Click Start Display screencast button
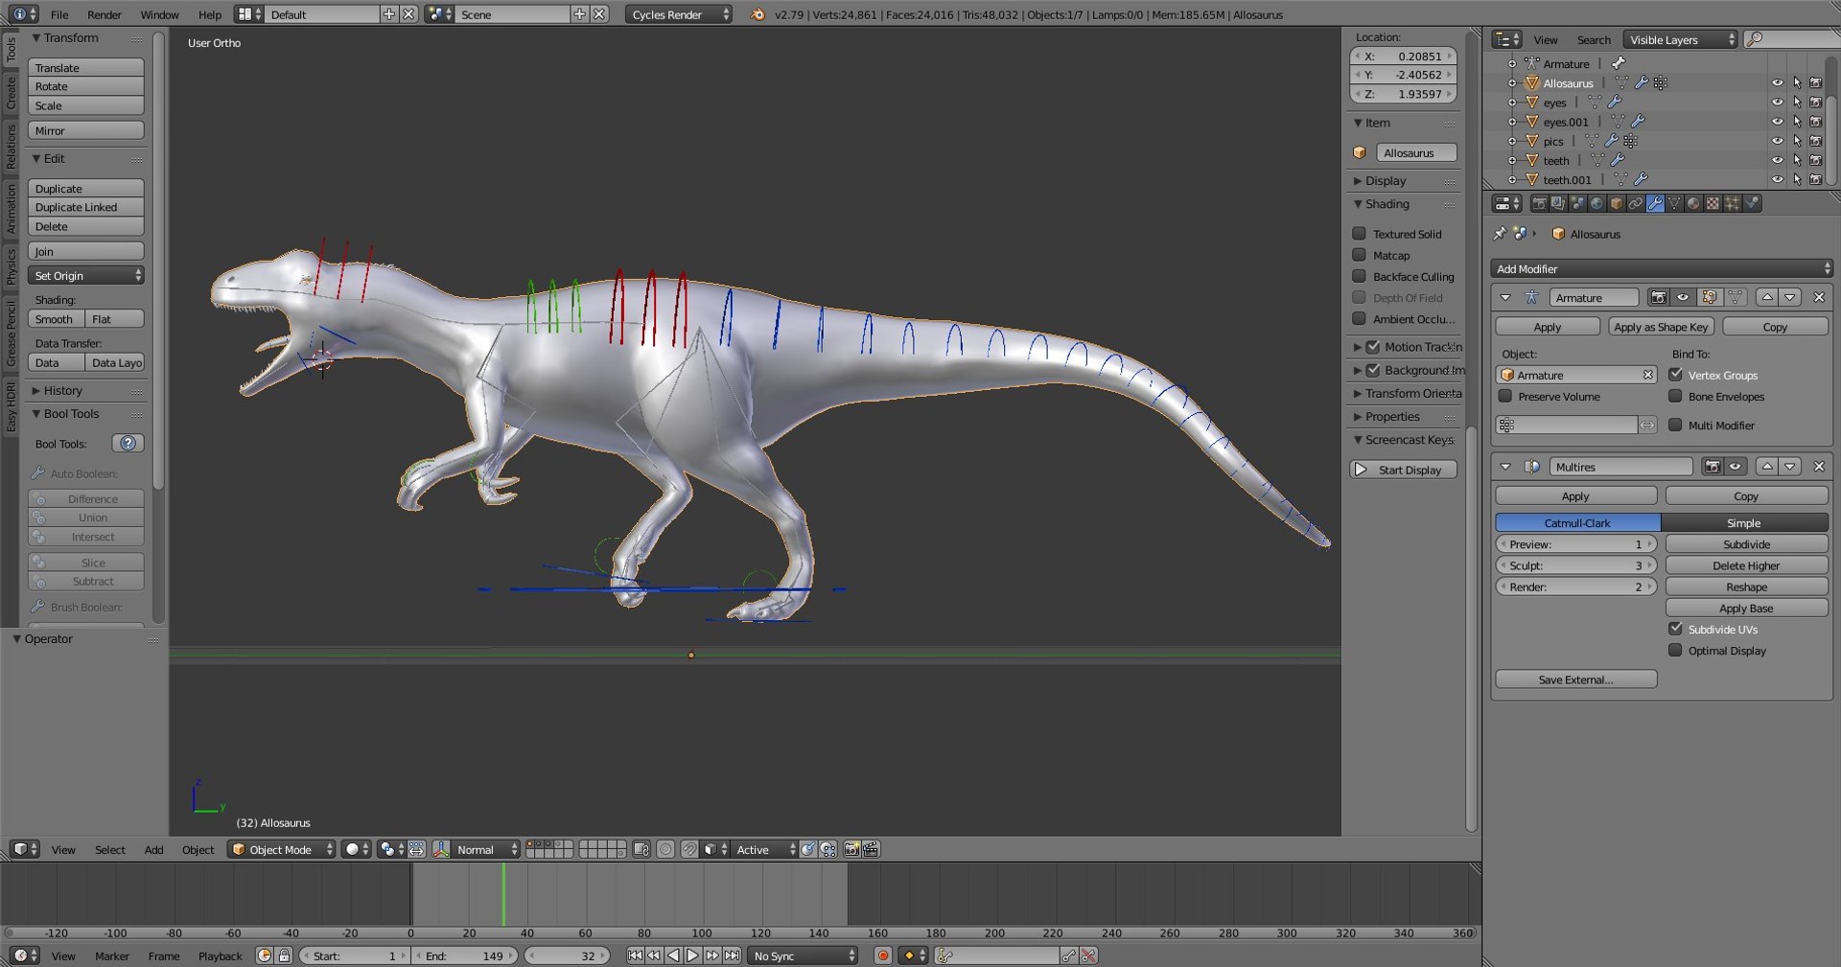1841x967 pixels. point(1404,470)
